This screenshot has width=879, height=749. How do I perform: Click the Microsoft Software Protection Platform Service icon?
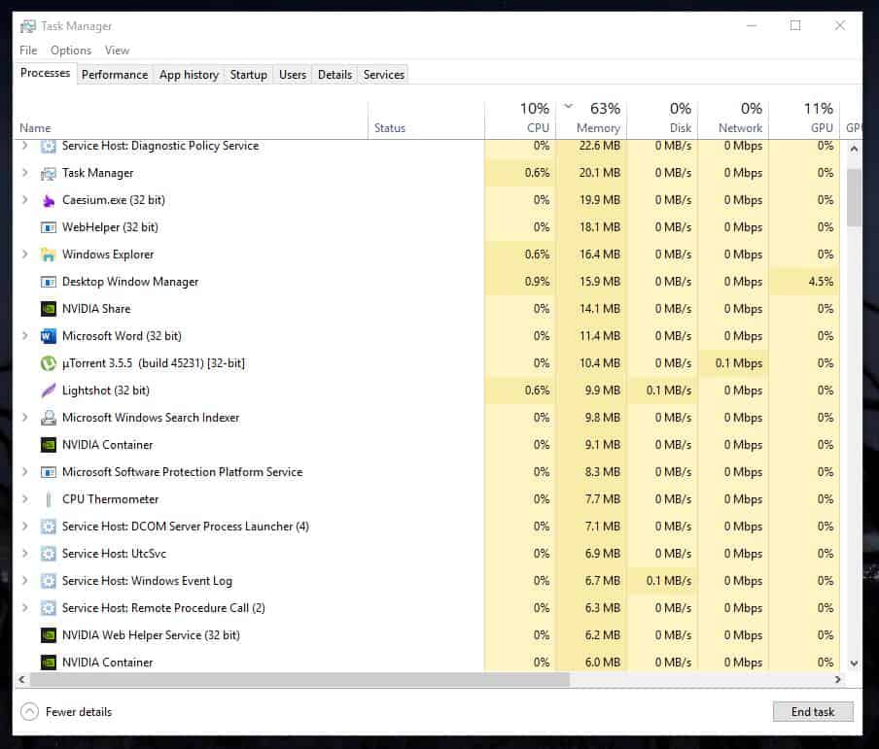pyautogui.click(x=49, y=472)
